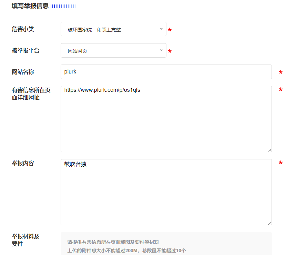Click the 网站名称 label
This screenshot has width=286, height=255.
pos(23,72)
